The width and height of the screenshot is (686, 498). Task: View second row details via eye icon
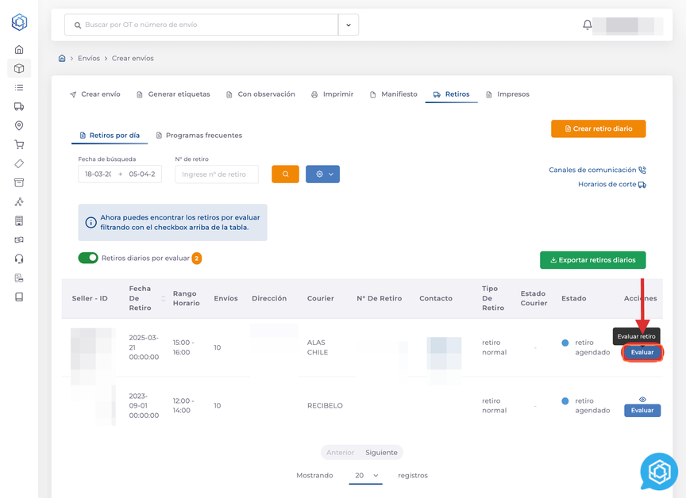tap(642, 400)
